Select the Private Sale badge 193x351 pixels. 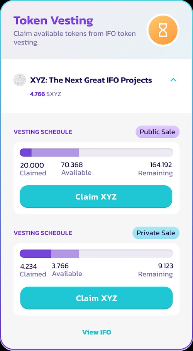coord(156,233)
